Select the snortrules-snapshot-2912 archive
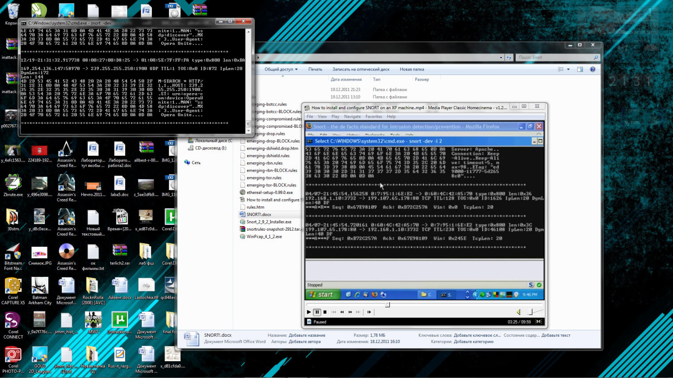This screenshot has height=378, width=673. [x=271, y=229]
